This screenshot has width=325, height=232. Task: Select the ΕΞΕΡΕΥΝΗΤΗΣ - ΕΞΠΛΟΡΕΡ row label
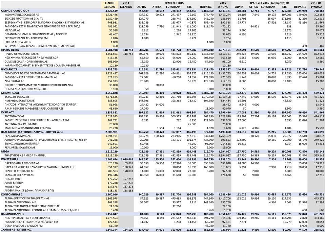[x=44, y=22]
